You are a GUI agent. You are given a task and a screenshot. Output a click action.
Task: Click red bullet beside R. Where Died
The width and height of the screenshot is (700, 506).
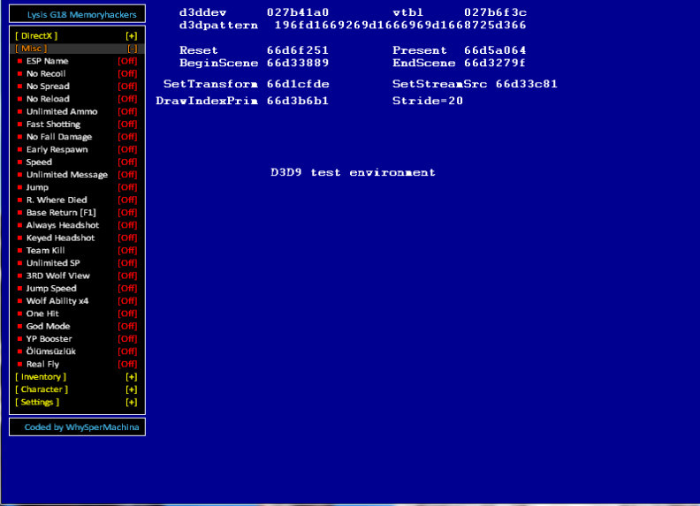[x=19, y=200]
